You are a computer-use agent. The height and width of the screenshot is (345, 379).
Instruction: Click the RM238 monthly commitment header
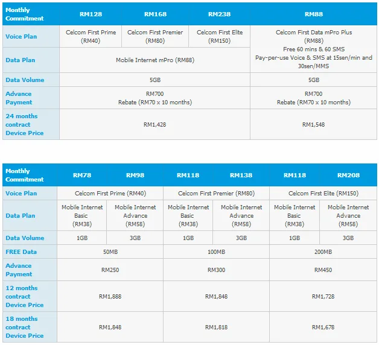(x=219, y=14)
